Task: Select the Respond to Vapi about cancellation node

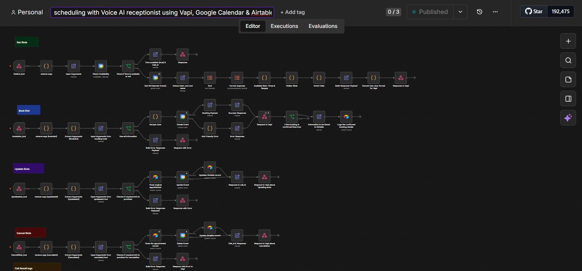Action: (x=264, y=235)
